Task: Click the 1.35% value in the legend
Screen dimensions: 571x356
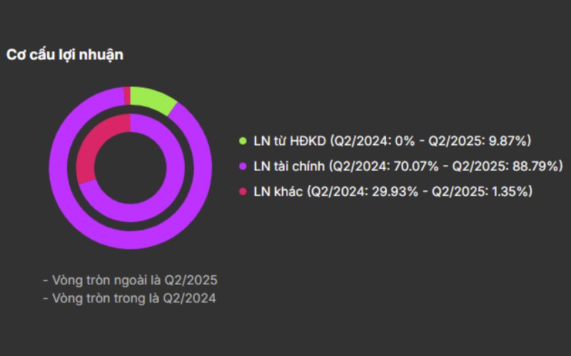Action: click(x=508, y=192)
